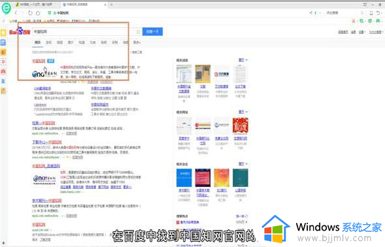The width and height of the screenshot is (385, 247).
Task: Open 搜索工具 filter option
Action: 137,52
